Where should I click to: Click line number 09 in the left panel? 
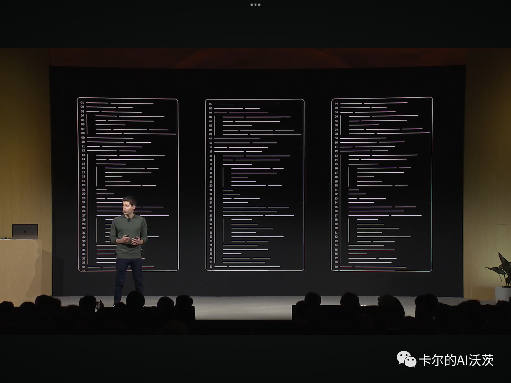(83, 138)
